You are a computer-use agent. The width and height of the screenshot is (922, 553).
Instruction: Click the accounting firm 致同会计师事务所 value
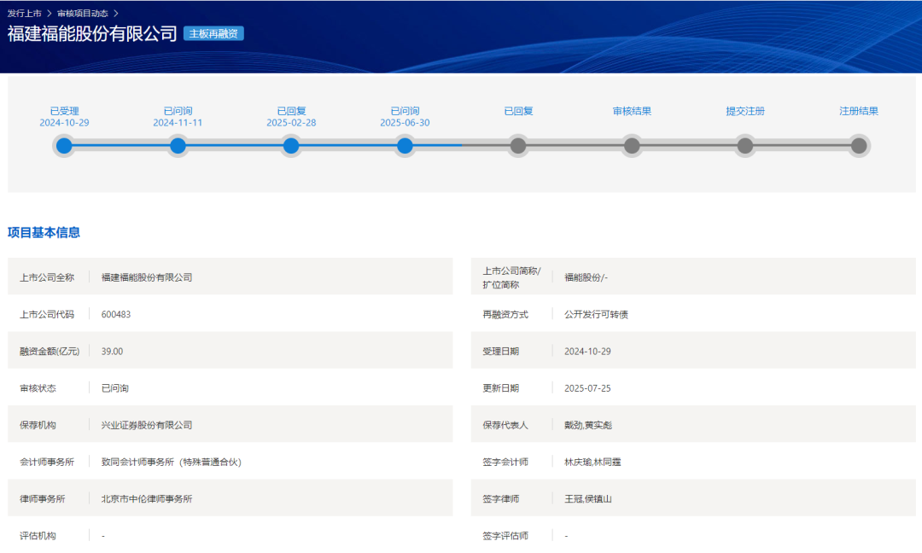click(171, 462)
